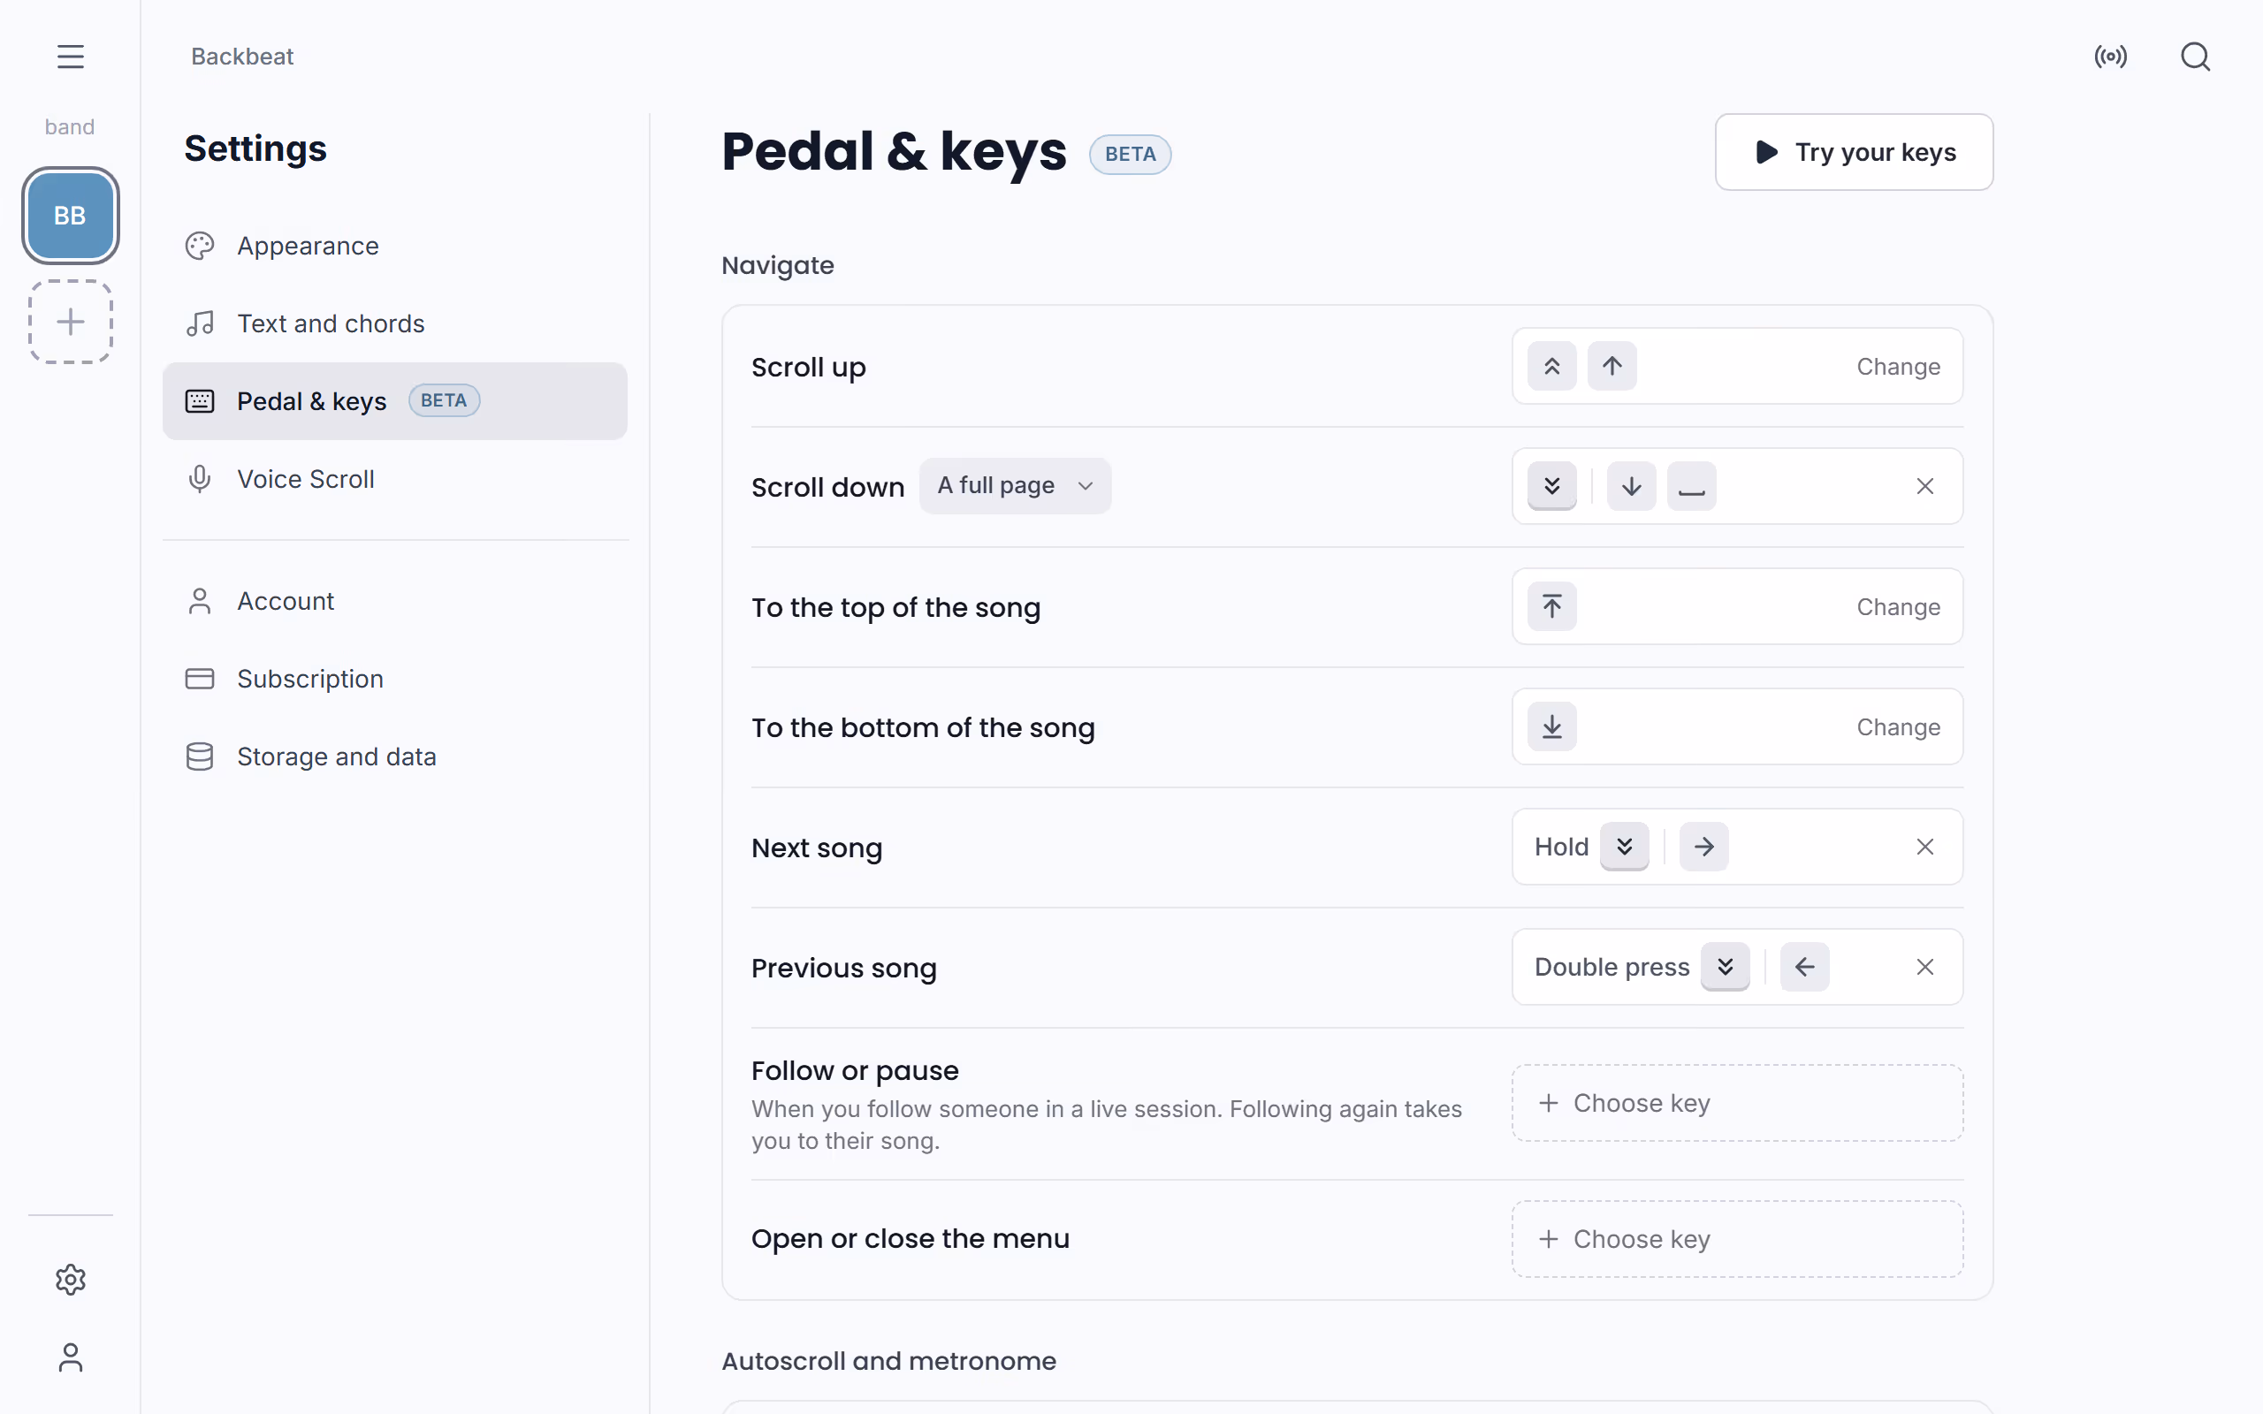Click the pedal chevron key in Previous song
Image resolution: width=2263 pixels, height=1414 pixels.
pos(1726,967)
